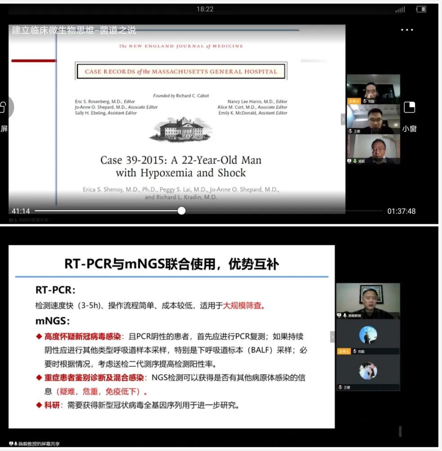Tap the screen-share icon on the lower speaker's video tile
This screenshot has height=451, width=442.
(339, 315)
